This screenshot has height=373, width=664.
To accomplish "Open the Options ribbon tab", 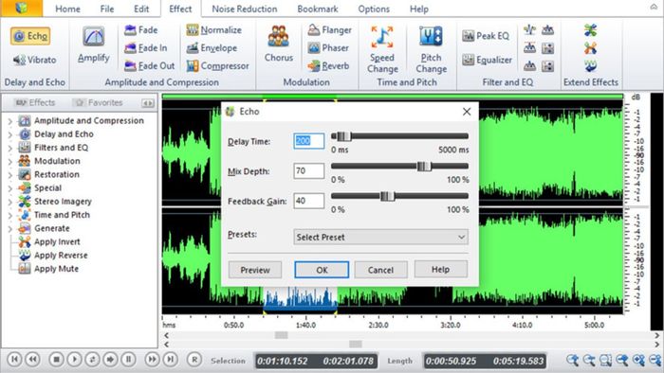I will (374, 9).
